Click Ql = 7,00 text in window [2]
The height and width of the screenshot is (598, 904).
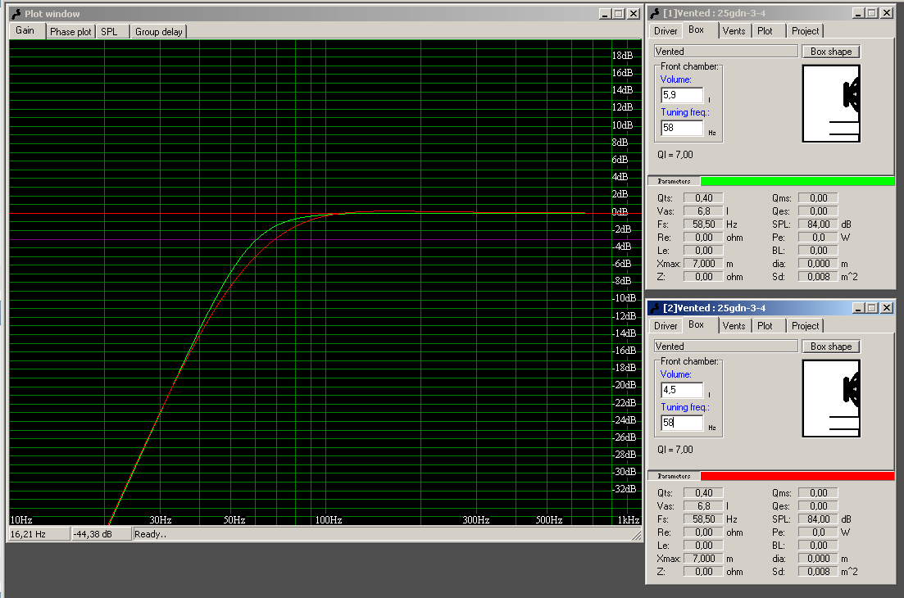pyautogui.click(x=675, y=450)
